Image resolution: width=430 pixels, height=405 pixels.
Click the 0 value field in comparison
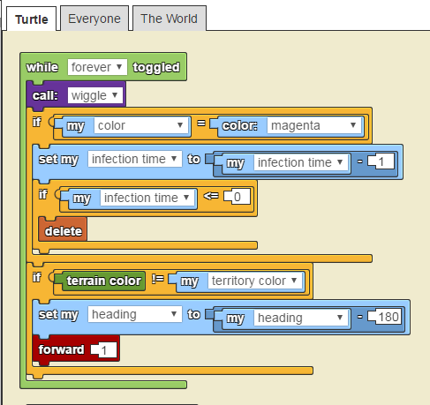click(238, 197)
